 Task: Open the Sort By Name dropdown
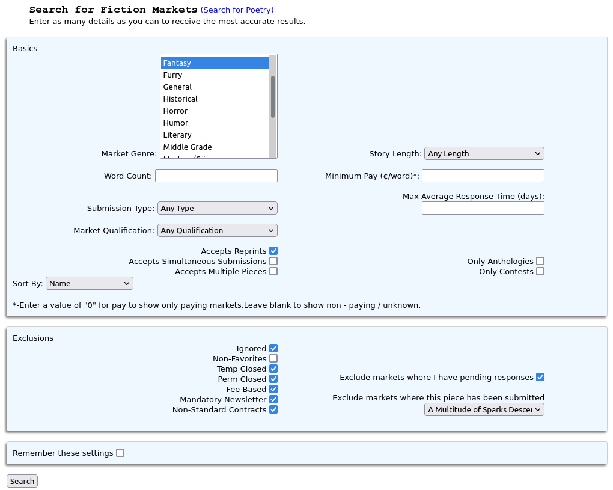(x=90, y=283)
